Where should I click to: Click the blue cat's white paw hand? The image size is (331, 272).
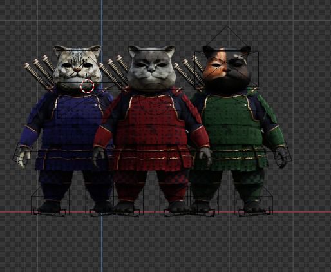click(x=24, y=157)
